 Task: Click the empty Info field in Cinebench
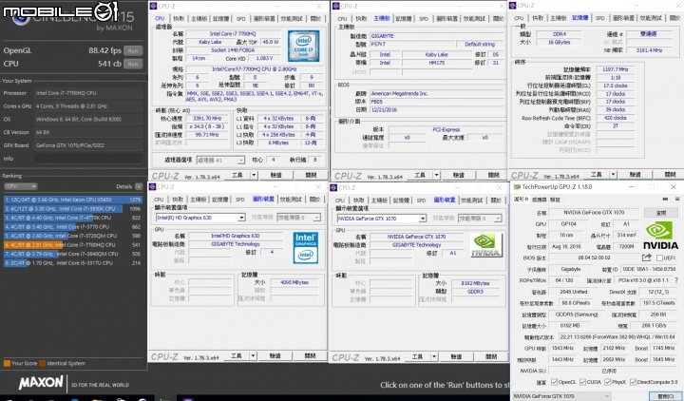[88, 159]
